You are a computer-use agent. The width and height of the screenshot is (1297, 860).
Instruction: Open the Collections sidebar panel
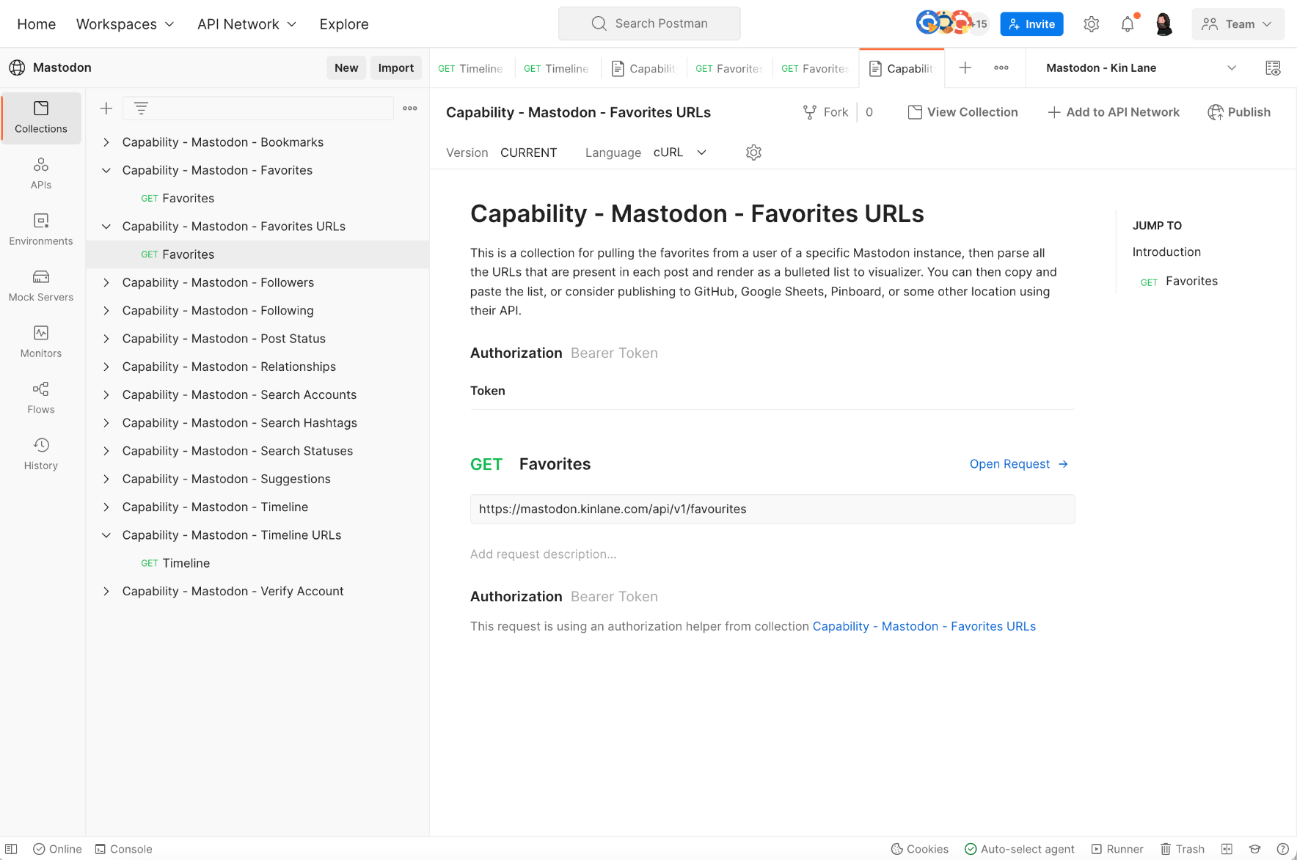click(41, 117)
